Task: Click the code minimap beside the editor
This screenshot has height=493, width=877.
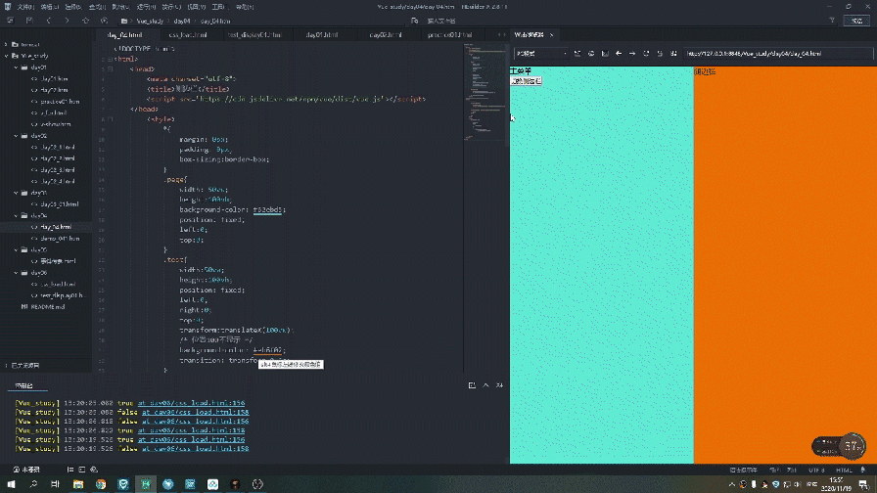Action: (485, 92)
